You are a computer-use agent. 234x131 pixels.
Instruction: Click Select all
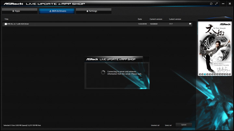[168, 126]
